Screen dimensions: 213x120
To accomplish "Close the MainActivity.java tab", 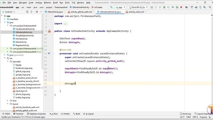I will point(65,12).
